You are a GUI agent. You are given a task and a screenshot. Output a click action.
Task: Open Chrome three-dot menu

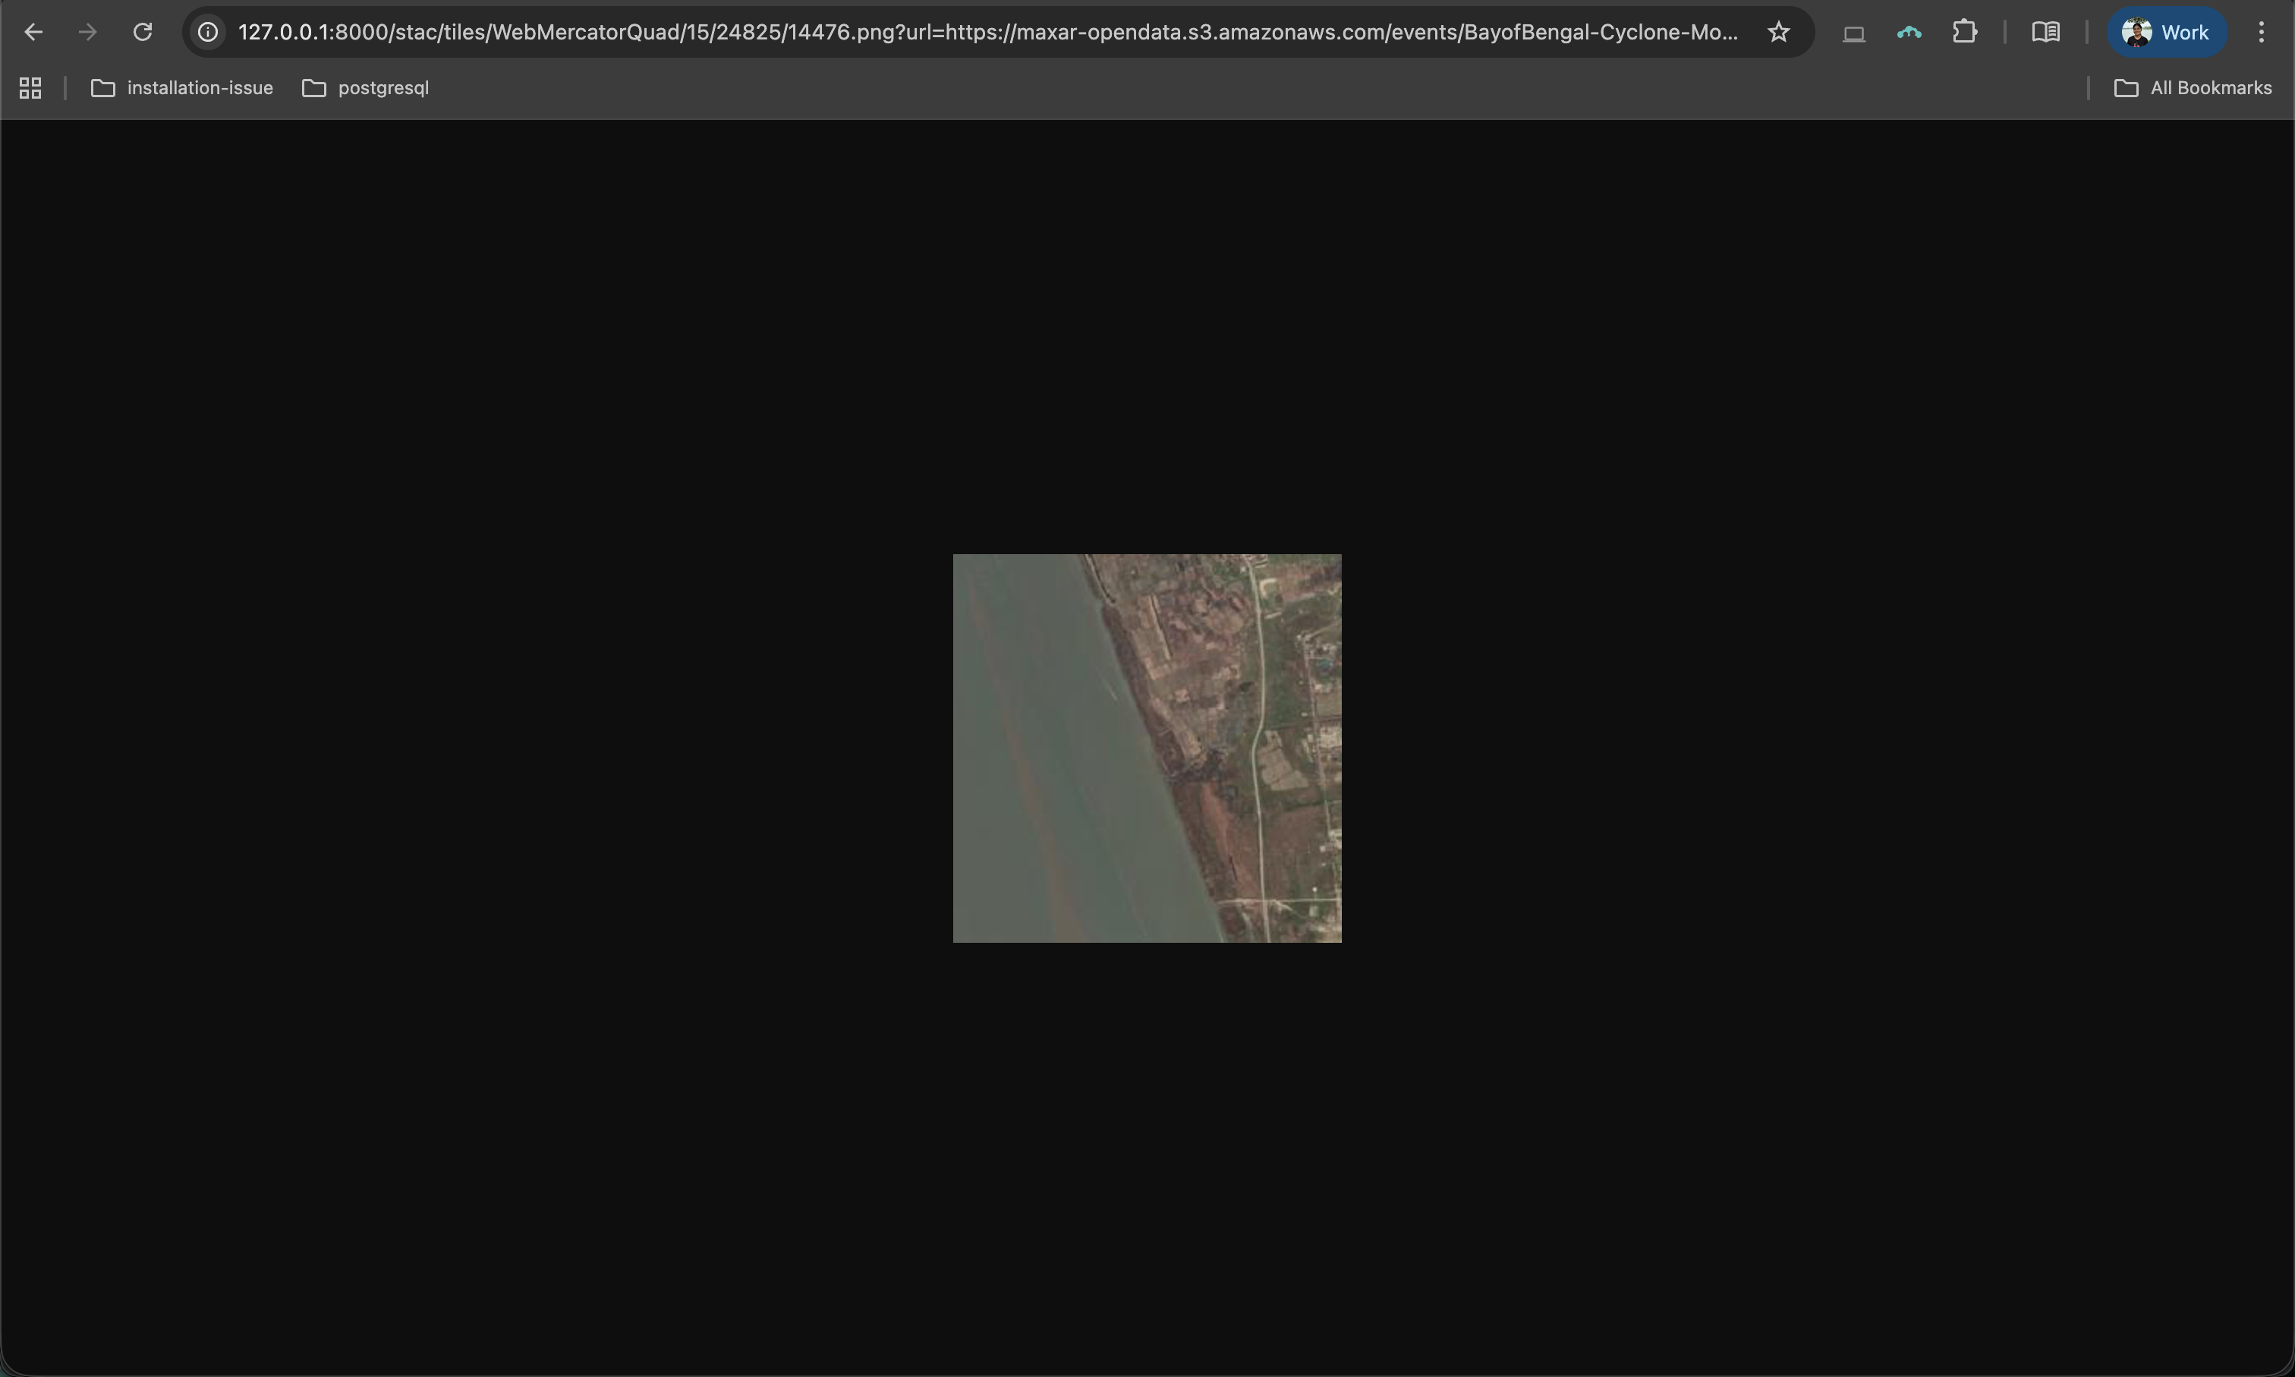(2261, 33)
